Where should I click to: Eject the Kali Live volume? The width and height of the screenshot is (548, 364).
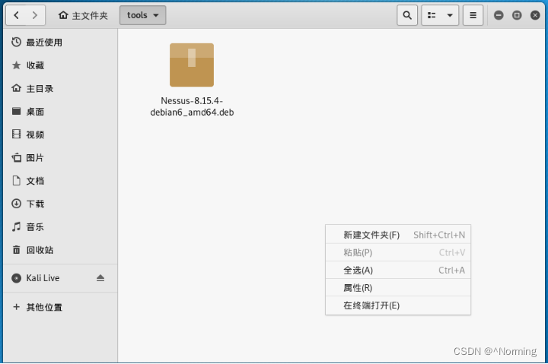(100, 278)
